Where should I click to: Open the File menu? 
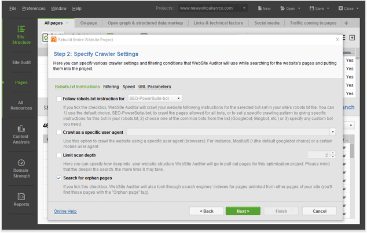pyautogui.click(x=13, y=9)
